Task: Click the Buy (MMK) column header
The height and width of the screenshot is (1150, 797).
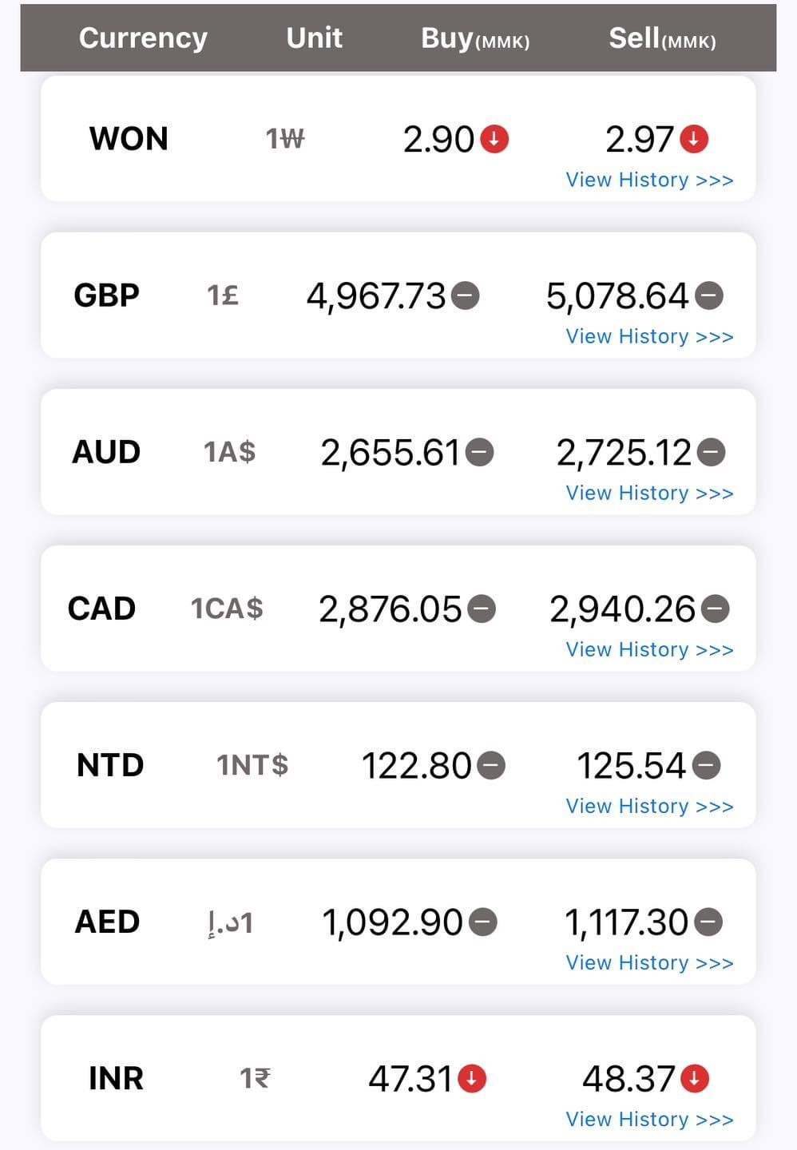Action: pos(474,38)
